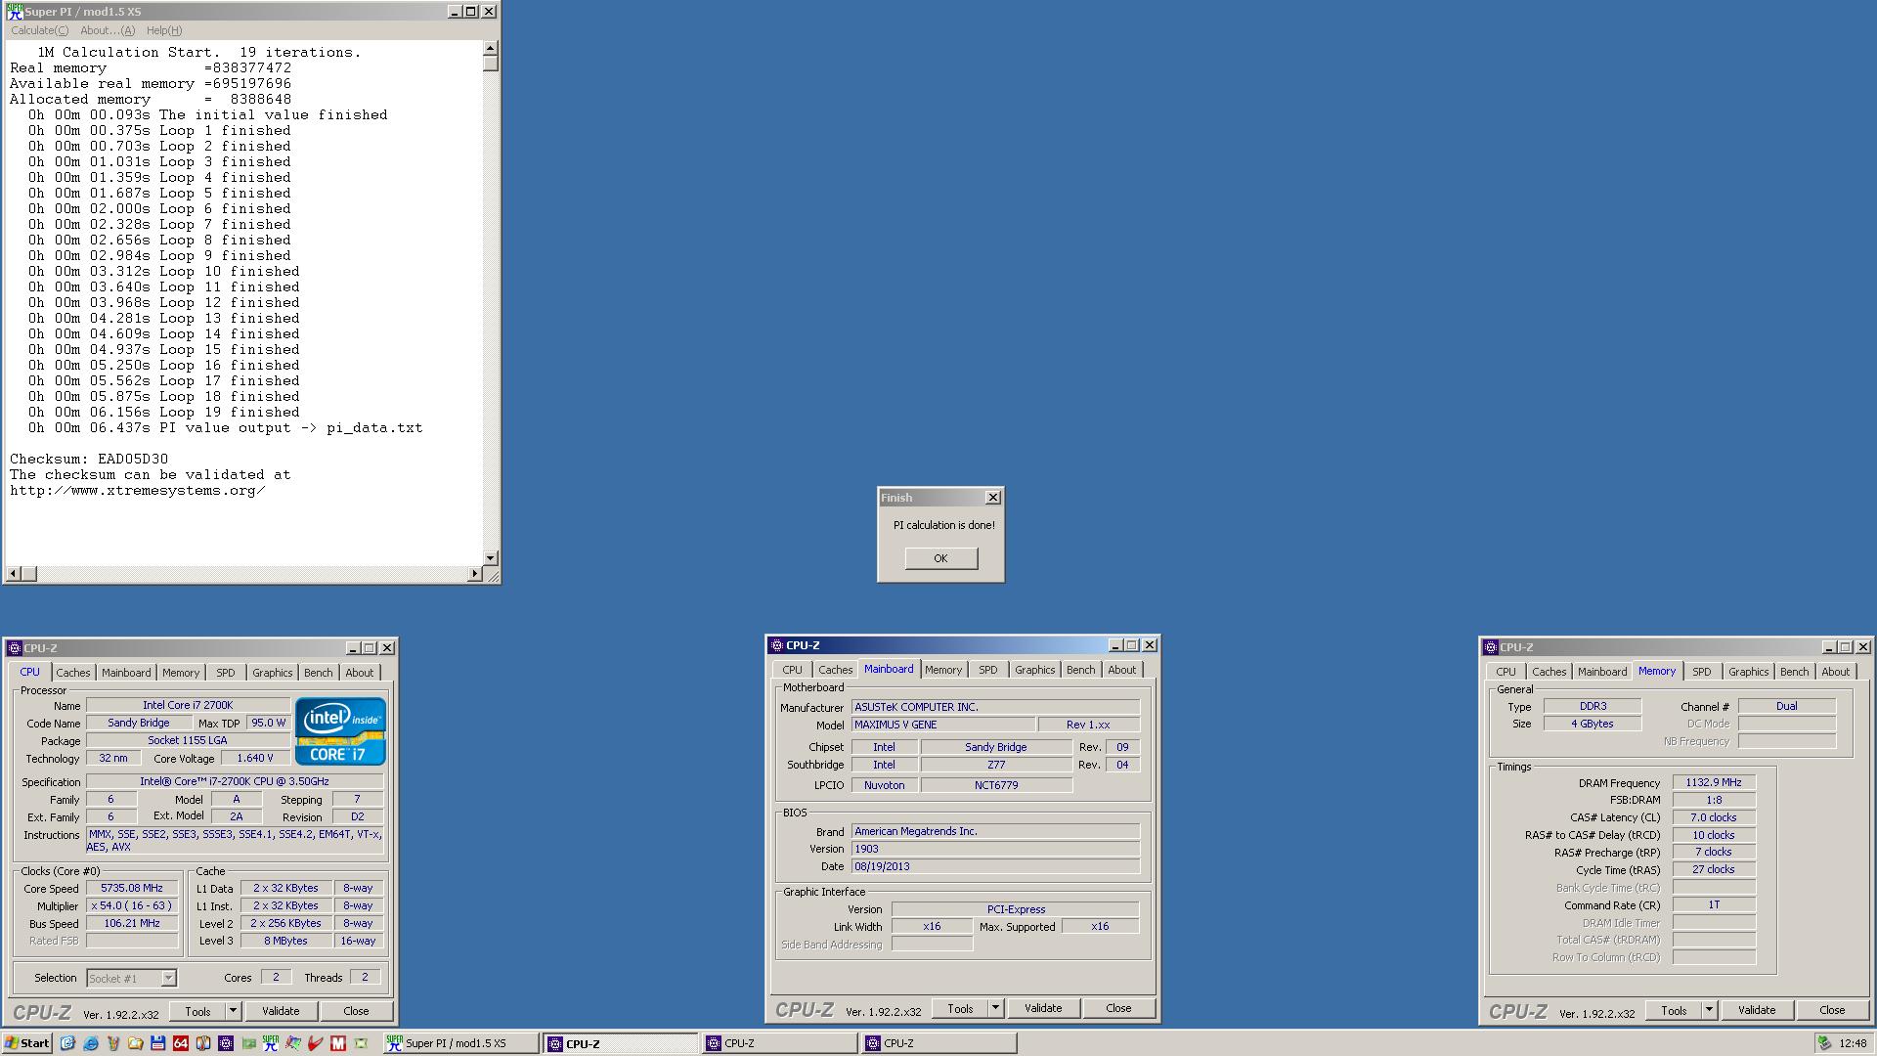
Task: Select the third CPU-Z taskbar button
Action: [938, 1043]
